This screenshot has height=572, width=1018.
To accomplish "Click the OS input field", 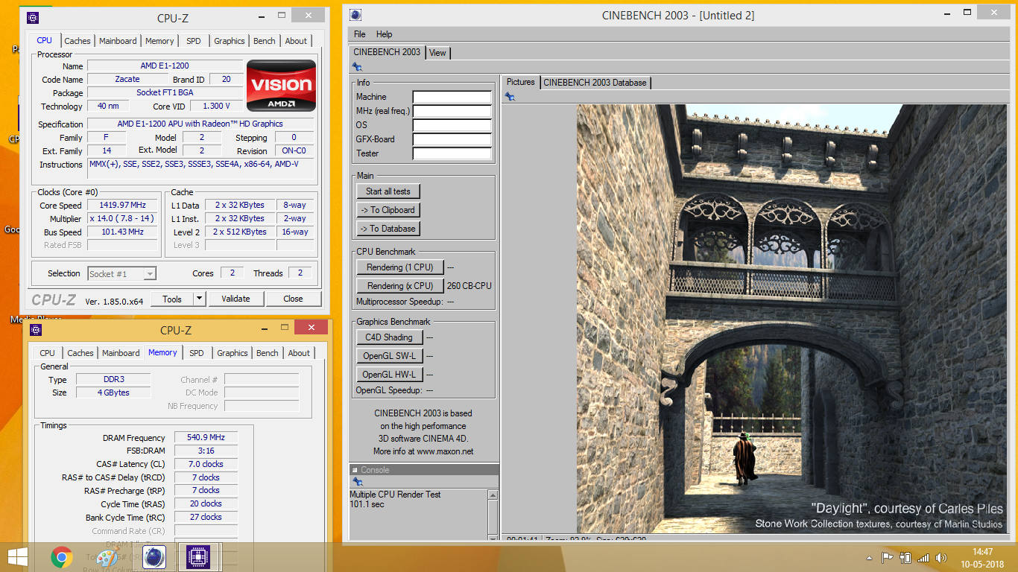I will point(452,125).
